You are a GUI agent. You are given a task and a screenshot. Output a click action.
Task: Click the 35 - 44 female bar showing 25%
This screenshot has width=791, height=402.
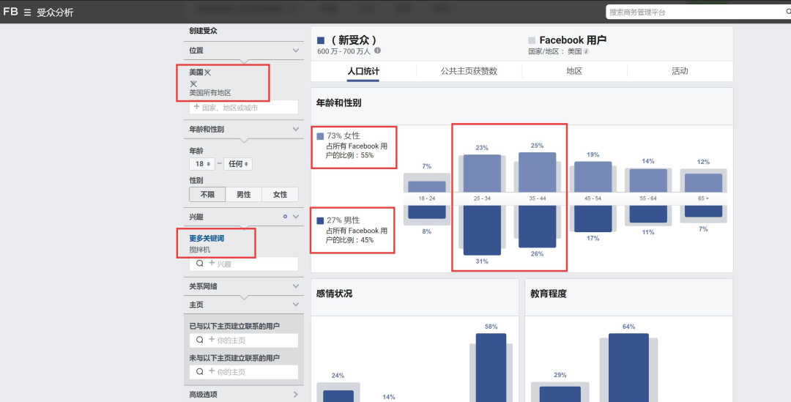click(538, 172)
